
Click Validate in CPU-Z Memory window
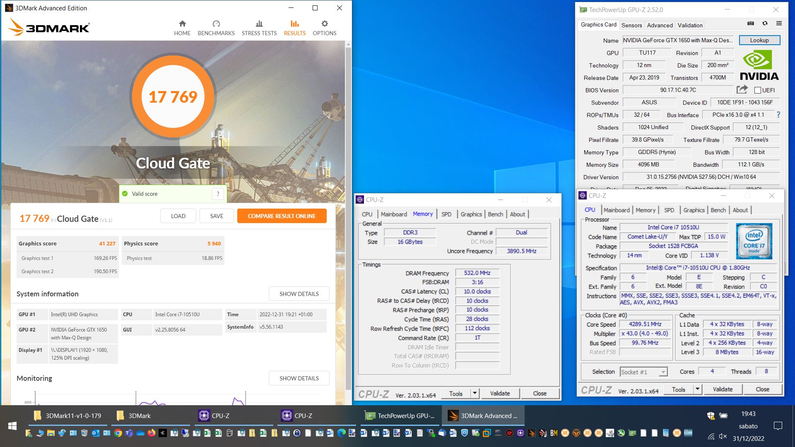(500, 393)
